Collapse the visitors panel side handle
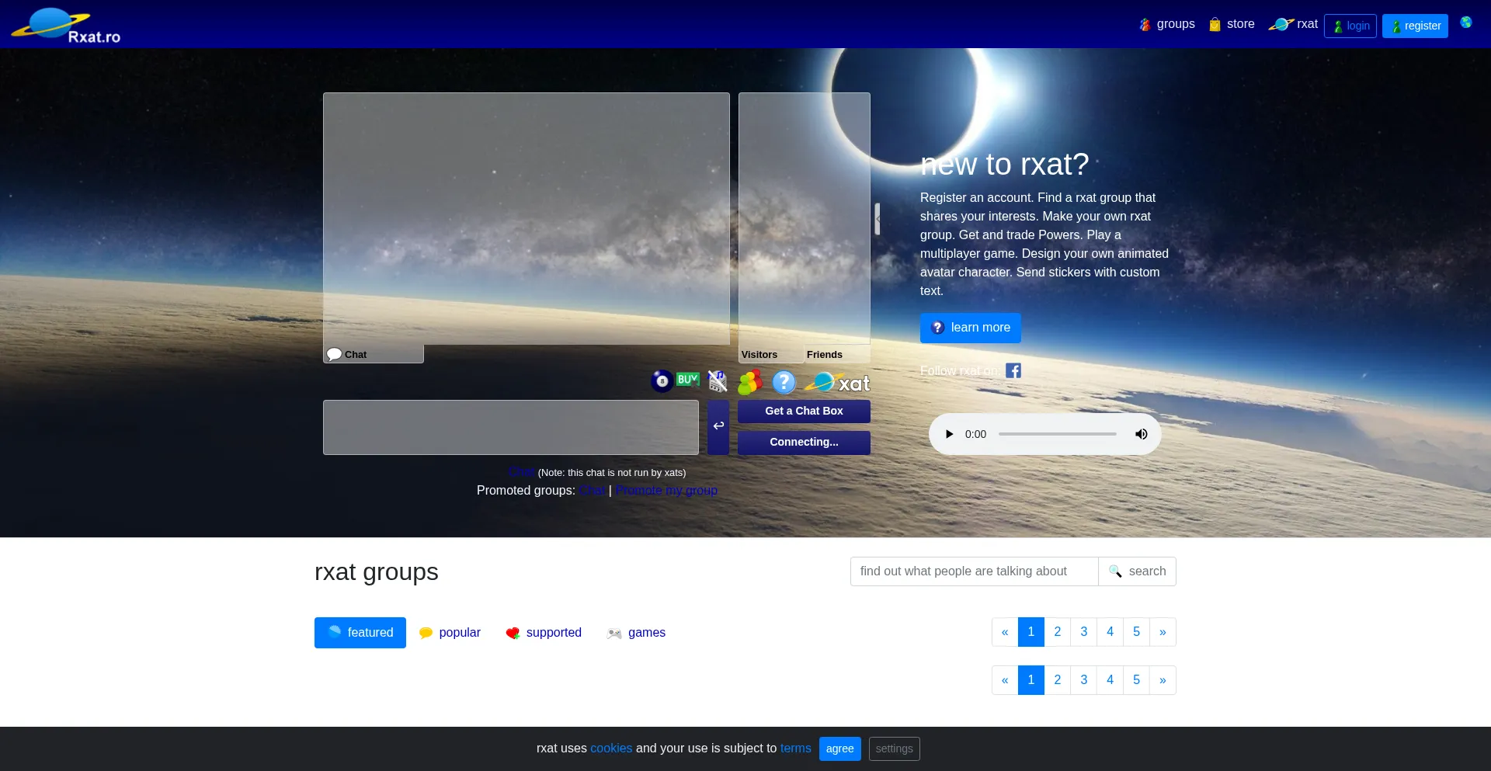Viewport: 1491px width, 771px height. click(x=878, y=219)
